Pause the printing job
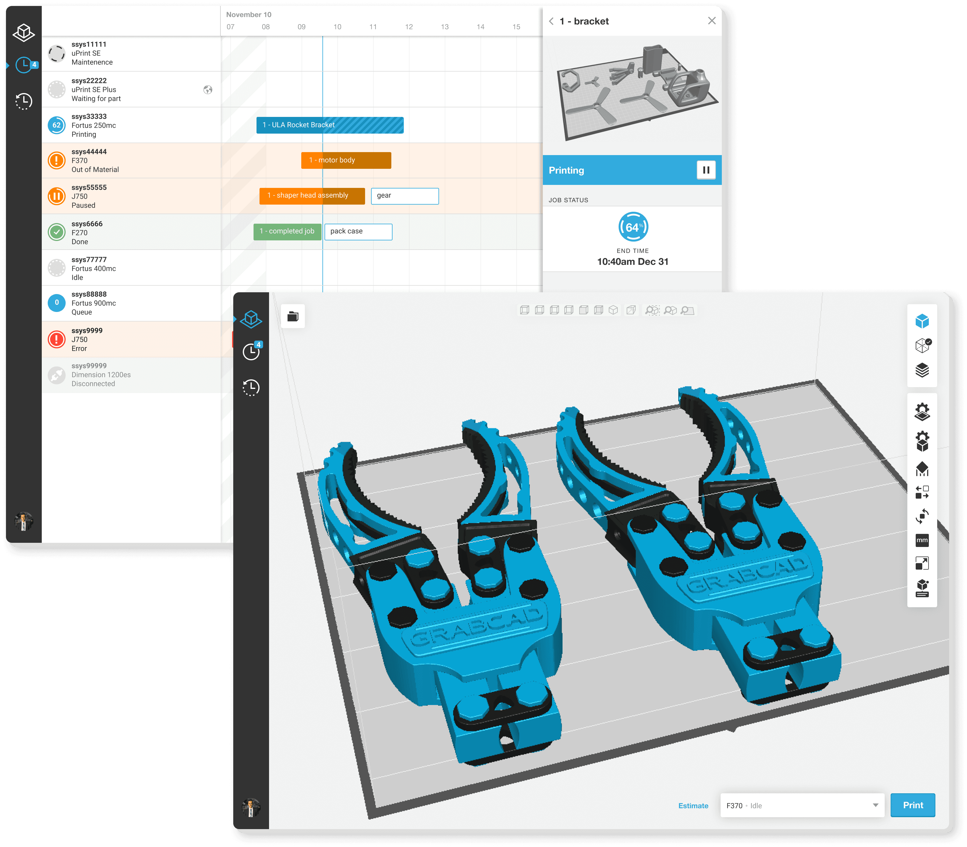The height and width of the screenshot is (847, 967). pos(706,170)
